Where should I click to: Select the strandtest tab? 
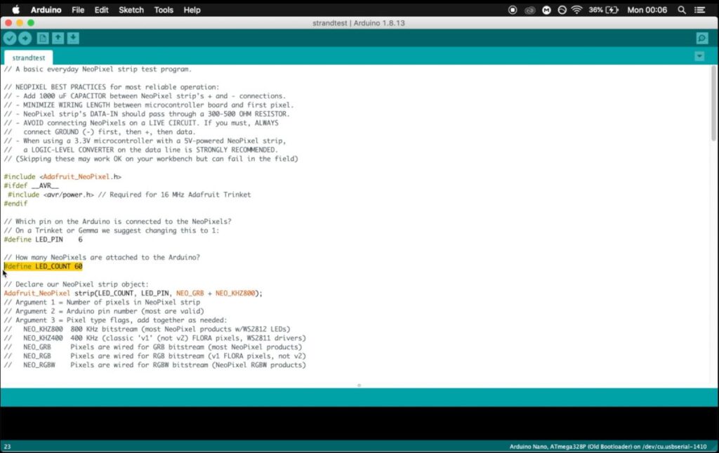tap(28, 58)
